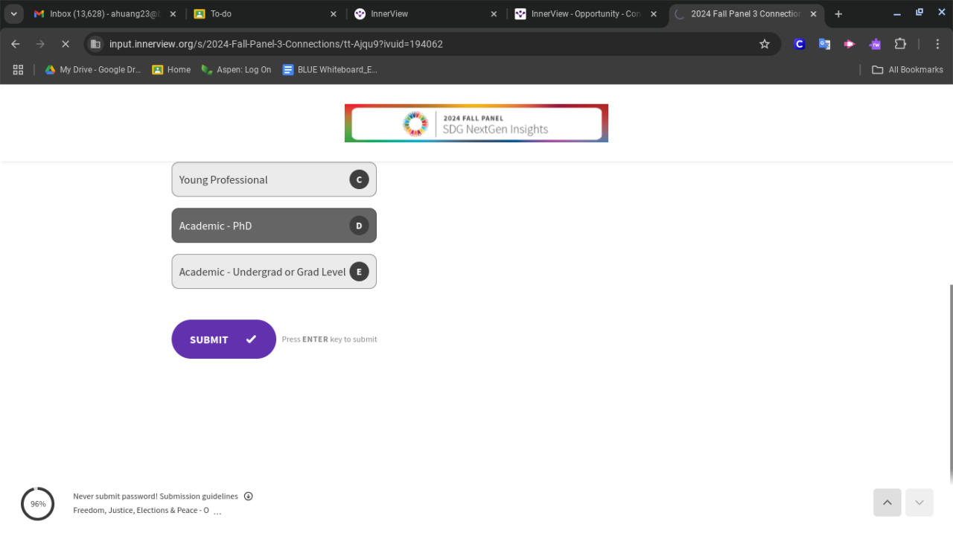Viewport: 953px width, 536px height.
Task: Submit the survey form
Action: [223, 339]
